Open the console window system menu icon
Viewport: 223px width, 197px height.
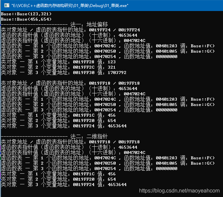[7, 5]
